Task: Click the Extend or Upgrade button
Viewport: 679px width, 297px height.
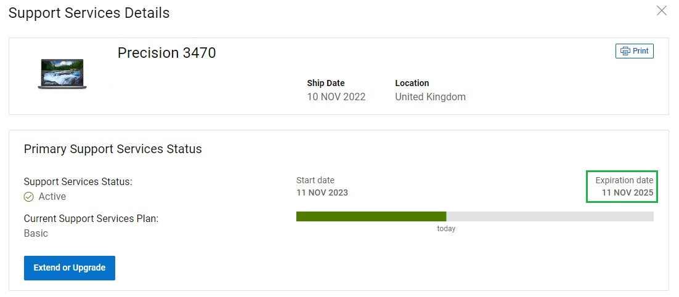Action: coord(69,267)
